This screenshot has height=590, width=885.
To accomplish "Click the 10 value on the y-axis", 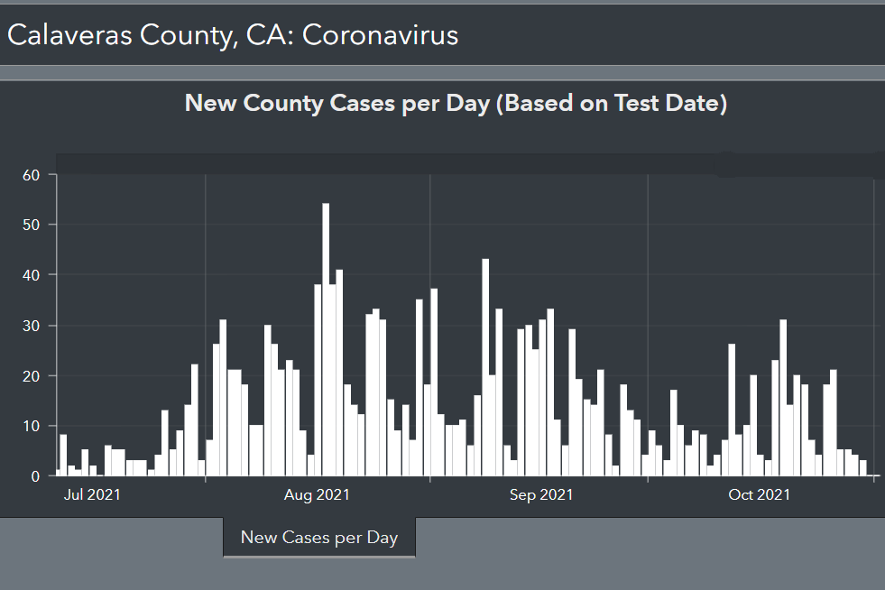I will [x=32, y=426].
